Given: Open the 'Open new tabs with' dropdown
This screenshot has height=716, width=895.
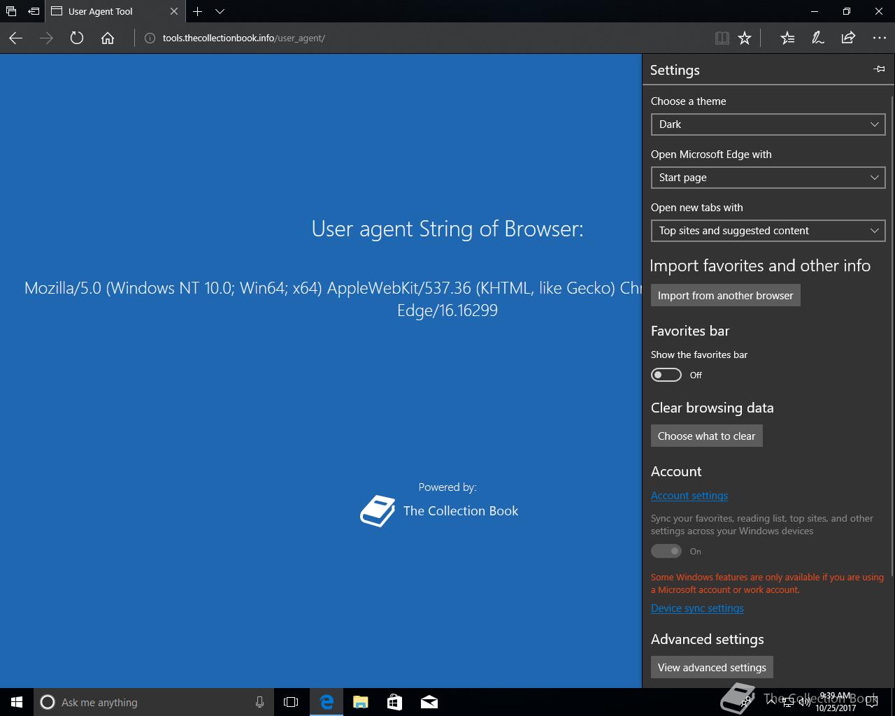Looking at the screenshot, I should (x=768, y=231).
